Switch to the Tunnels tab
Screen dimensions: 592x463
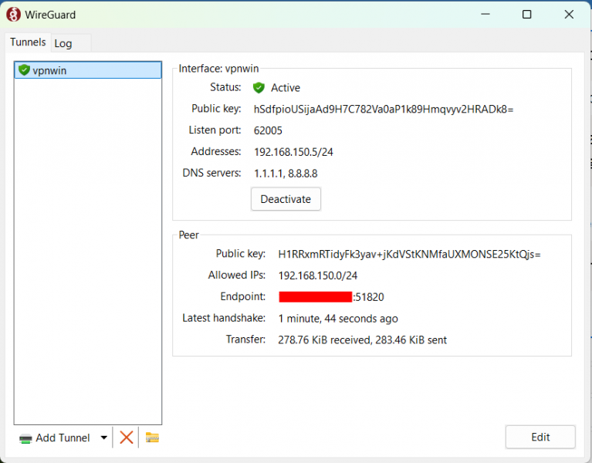pyautogui.click(x=28, y=42)
